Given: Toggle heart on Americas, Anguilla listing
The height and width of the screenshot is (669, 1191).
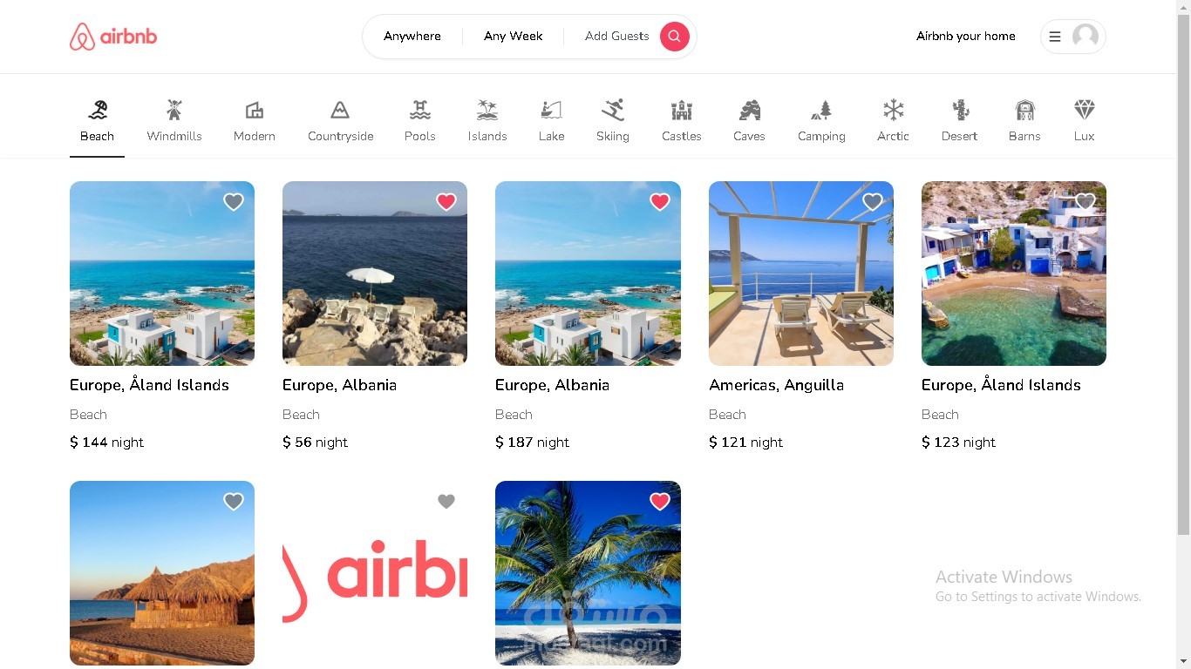Looking at the screenshot, I should tap(873, 202).
